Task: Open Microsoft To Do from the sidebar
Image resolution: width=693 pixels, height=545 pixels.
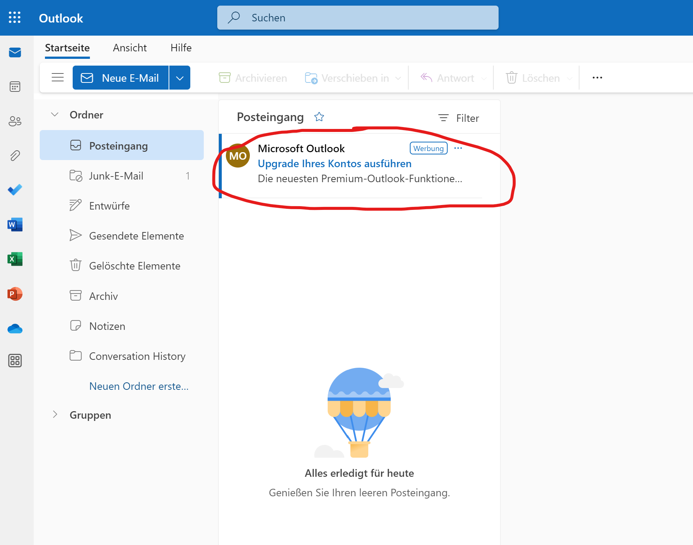Action: tap(15, 190)
